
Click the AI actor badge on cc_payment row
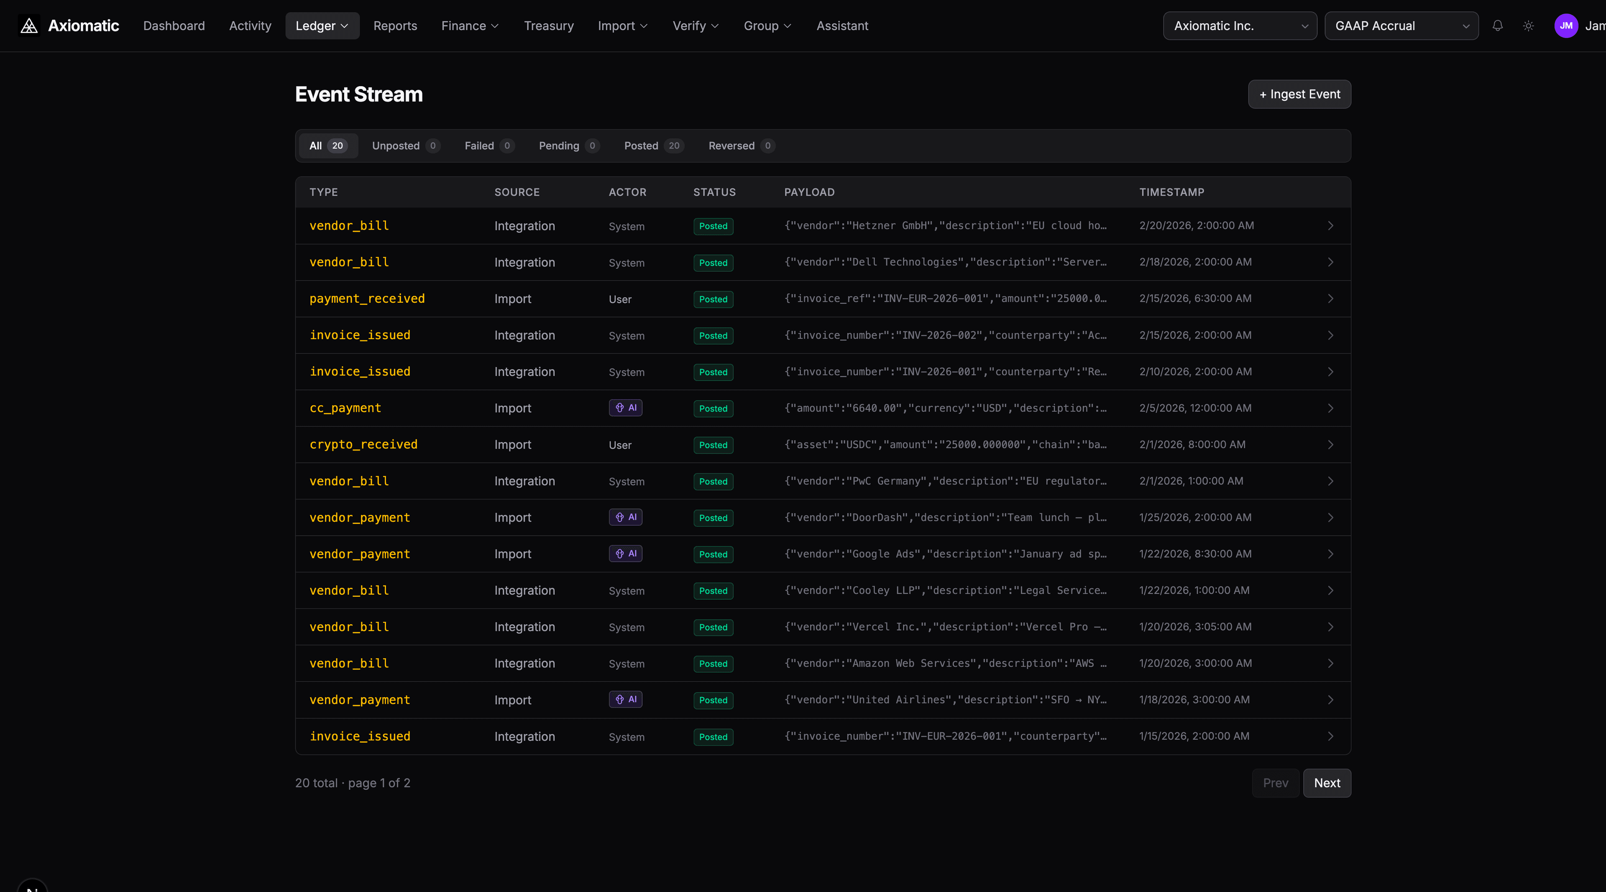[x=626, y=408]
